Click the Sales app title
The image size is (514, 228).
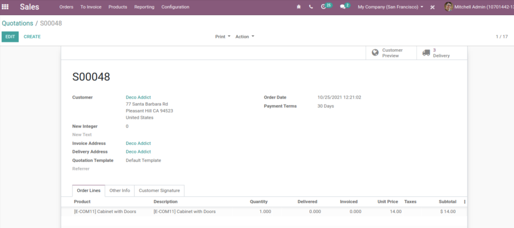[x=30, y=7]
